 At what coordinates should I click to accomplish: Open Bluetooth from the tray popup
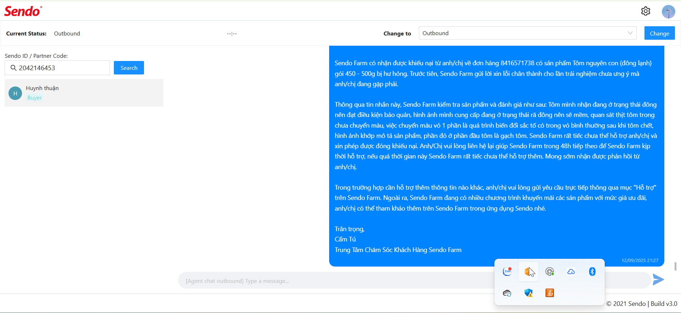click(592, 272)
